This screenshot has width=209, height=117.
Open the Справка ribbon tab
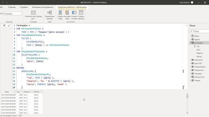pos(24,7)
